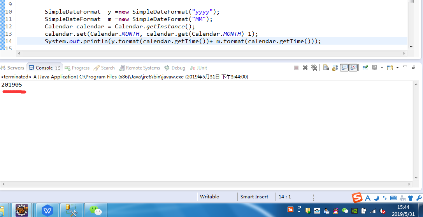Toggle Sogou English/Chinese mode A icon
Viewport: 423px width, 217px height.
coord(367,198)
